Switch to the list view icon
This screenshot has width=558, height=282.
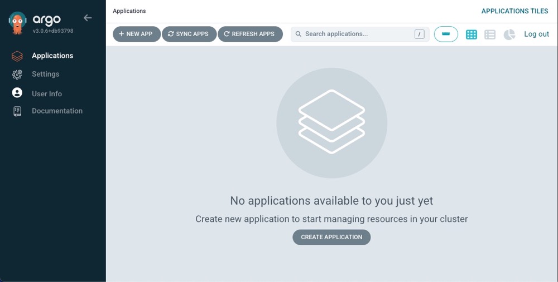pos(490,34)
